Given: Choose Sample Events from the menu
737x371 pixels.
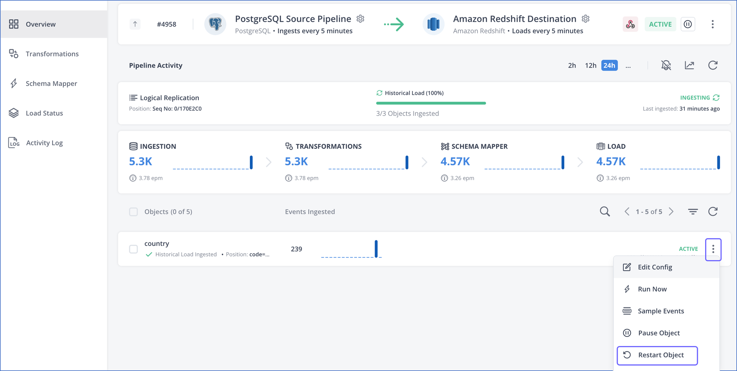Looking at the screenshot, I should pos(666,311).
